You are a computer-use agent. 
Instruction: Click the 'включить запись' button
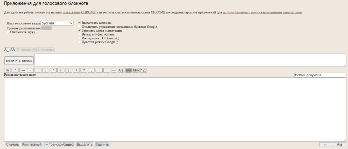19,60
